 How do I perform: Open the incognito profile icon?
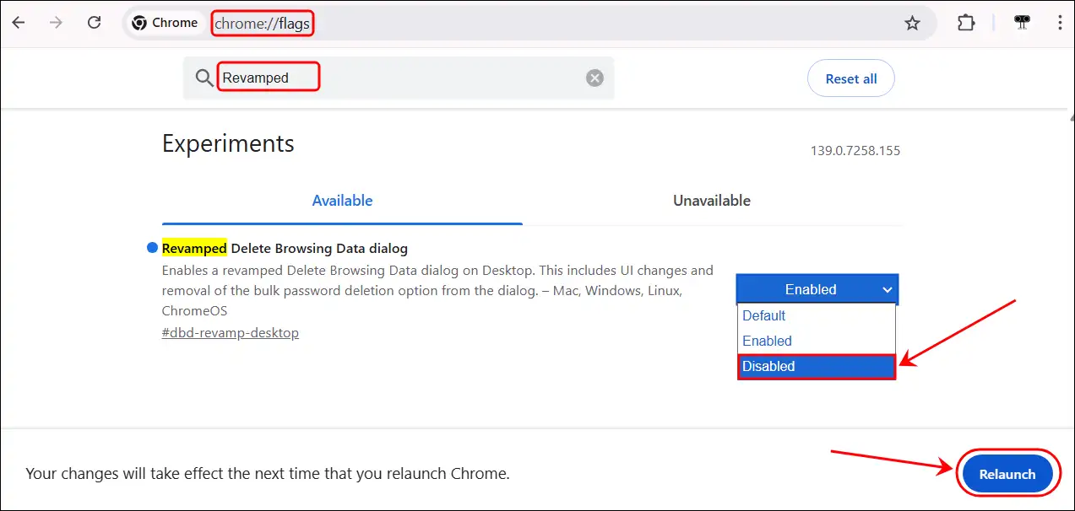point(1023,24)
